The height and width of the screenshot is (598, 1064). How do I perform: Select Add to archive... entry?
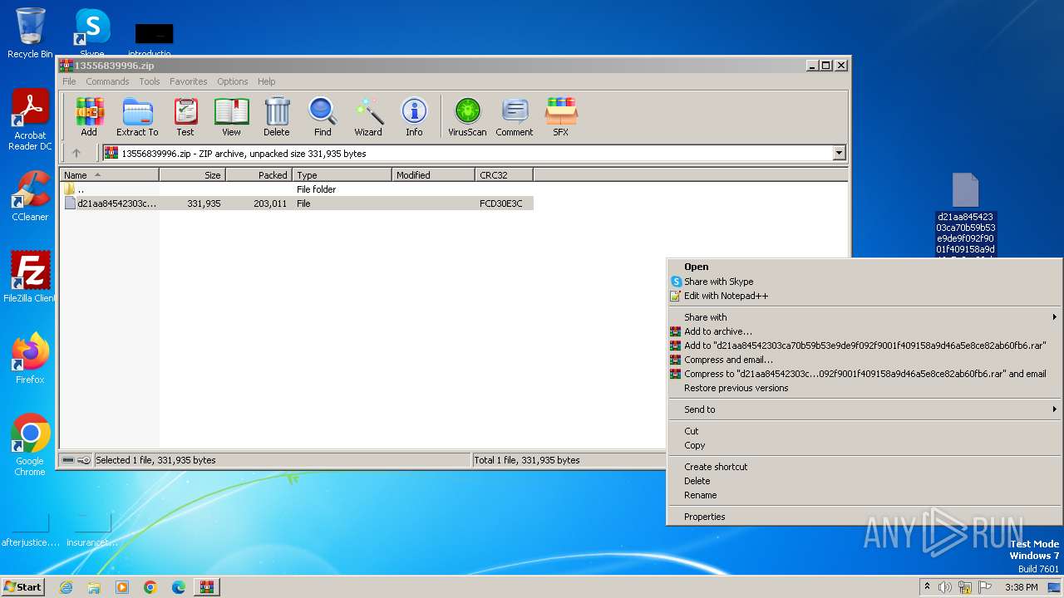tap(864, 331)
